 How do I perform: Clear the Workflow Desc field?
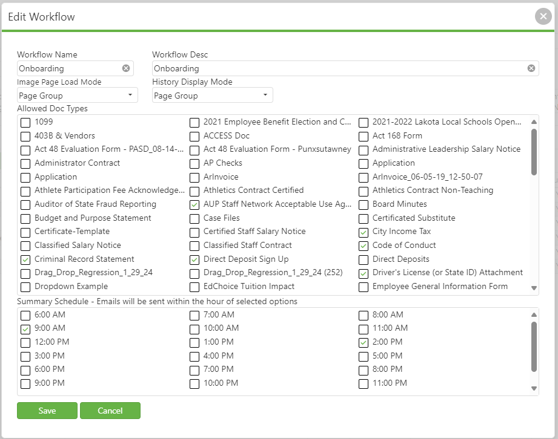click(531, 68)
